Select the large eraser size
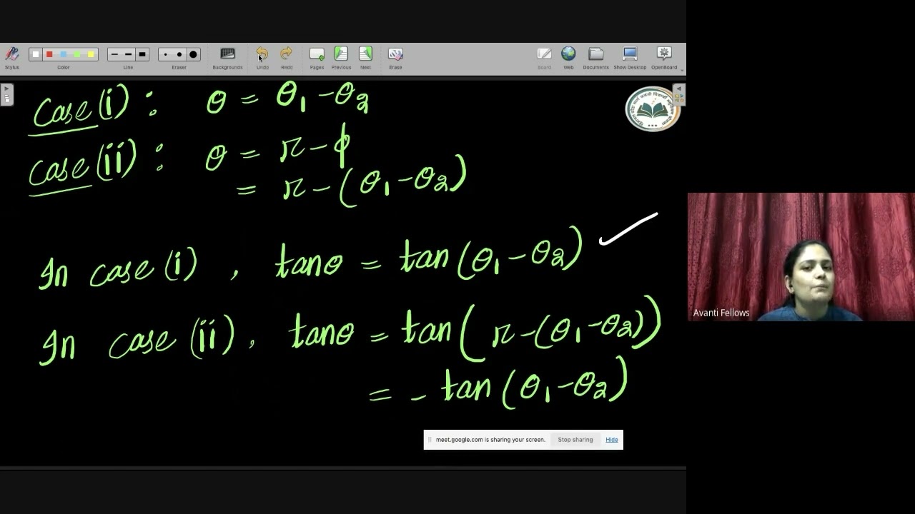915x514 pixels. tap(193, 54)
